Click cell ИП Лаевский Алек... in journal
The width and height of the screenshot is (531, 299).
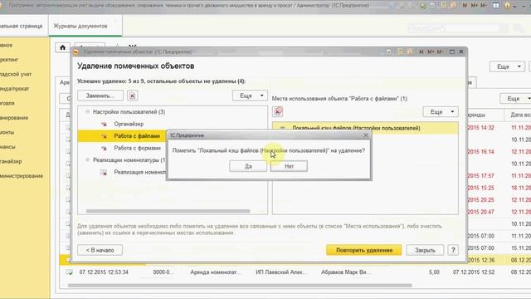click(x=280, y=272)
